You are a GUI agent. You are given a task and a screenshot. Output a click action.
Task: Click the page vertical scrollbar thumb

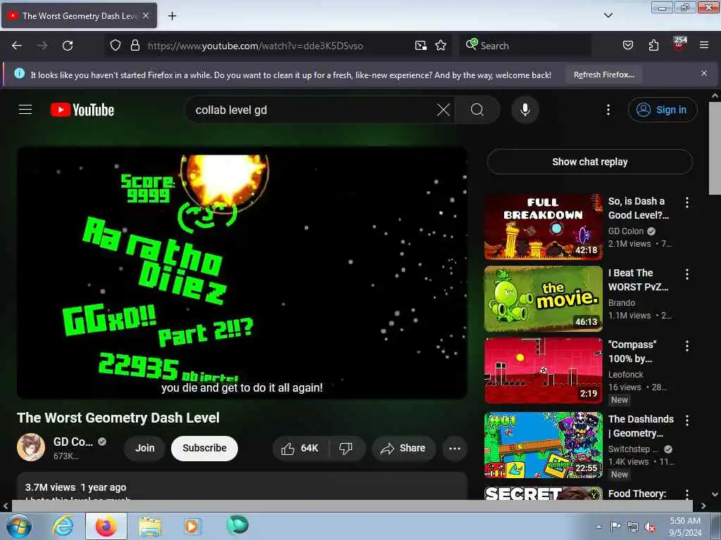click(715, 148)
